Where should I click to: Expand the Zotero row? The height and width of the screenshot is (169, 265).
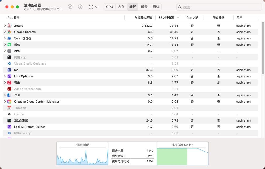5,26
